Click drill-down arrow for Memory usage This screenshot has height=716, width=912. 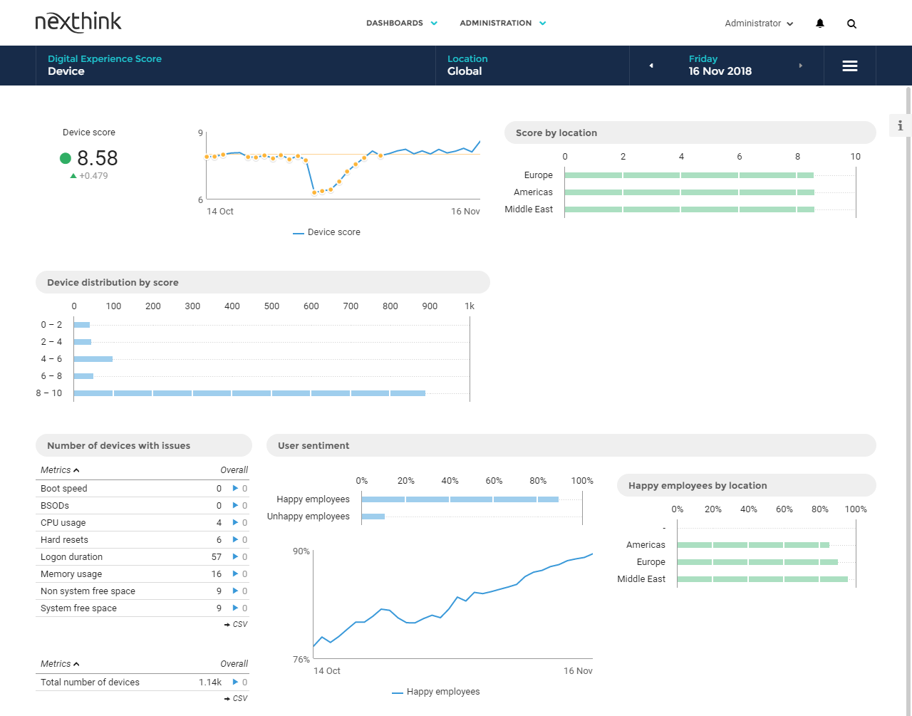tap(236, 574)
